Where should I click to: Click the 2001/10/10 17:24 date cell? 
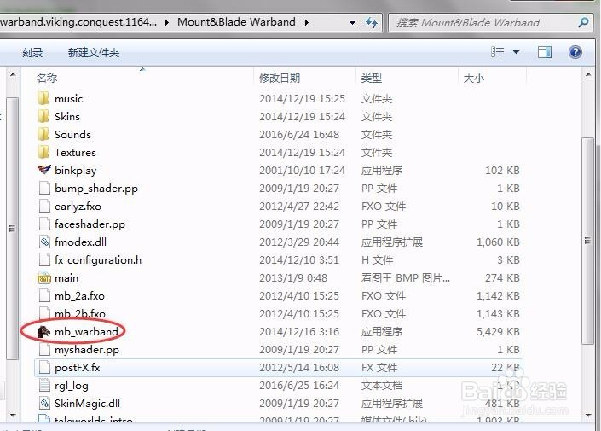302,171
